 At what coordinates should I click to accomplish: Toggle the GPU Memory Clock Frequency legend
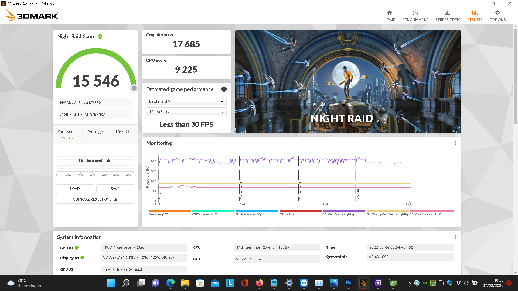[x=387, y=213]
